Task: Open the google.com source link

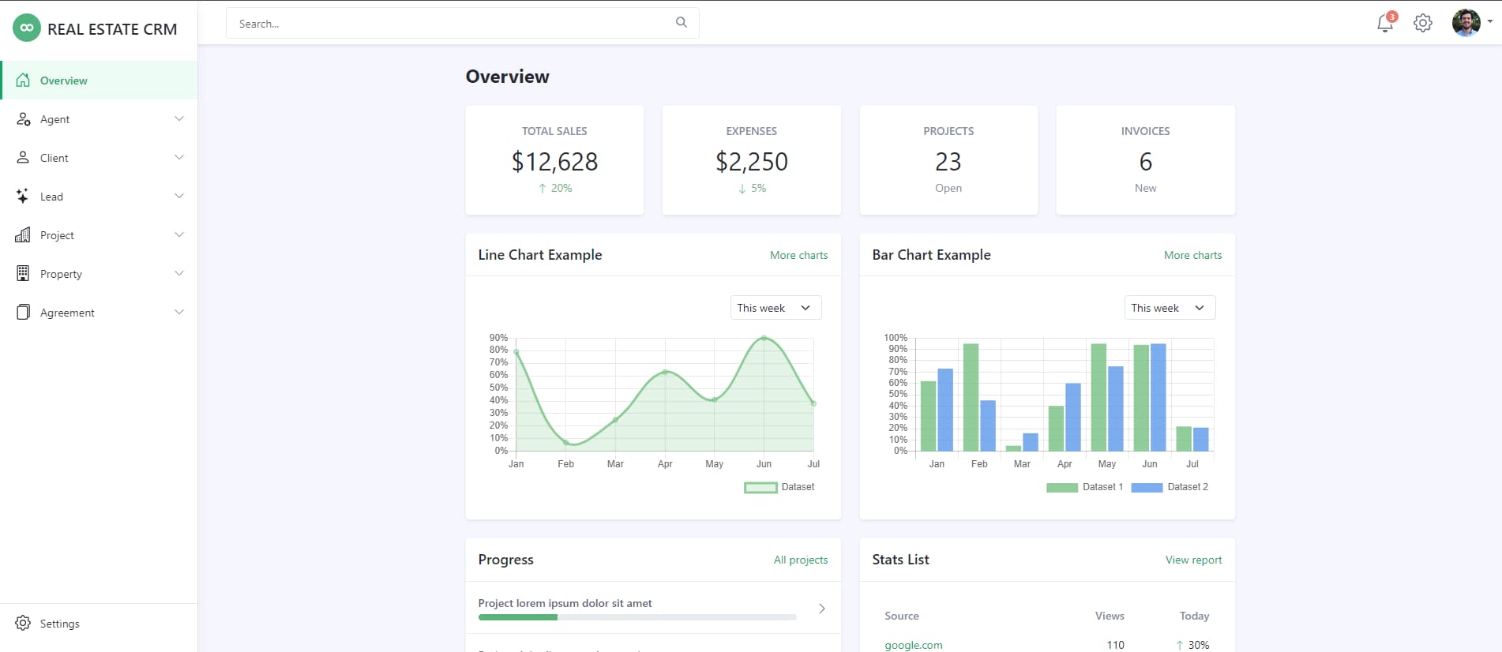Action: [x=914, y=645]
